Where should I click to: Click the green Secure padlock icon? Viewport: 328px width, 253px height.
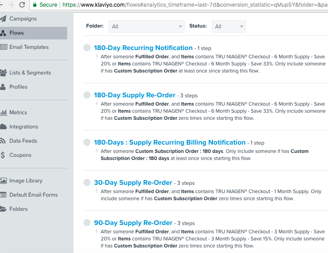click(35, 5)
